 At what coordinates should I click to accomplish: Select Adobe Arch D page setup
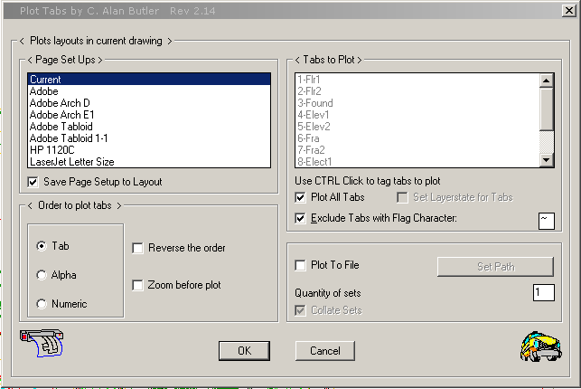60,103
